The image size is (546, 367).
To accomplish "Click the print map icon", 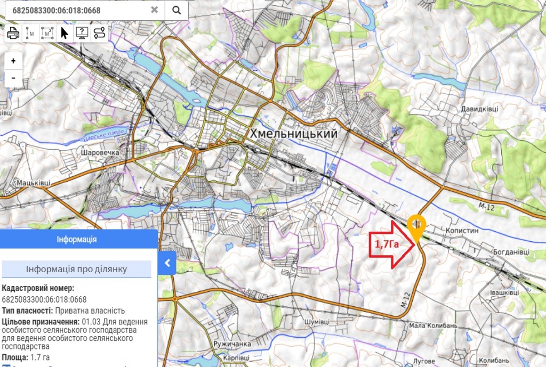I will coord(14,33).
